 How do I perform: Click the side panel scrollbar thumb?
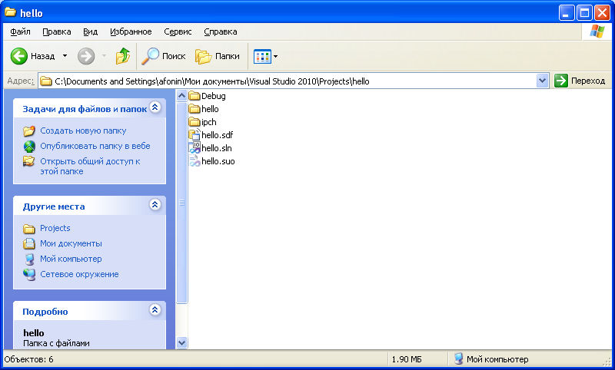(x=181, y=203)
